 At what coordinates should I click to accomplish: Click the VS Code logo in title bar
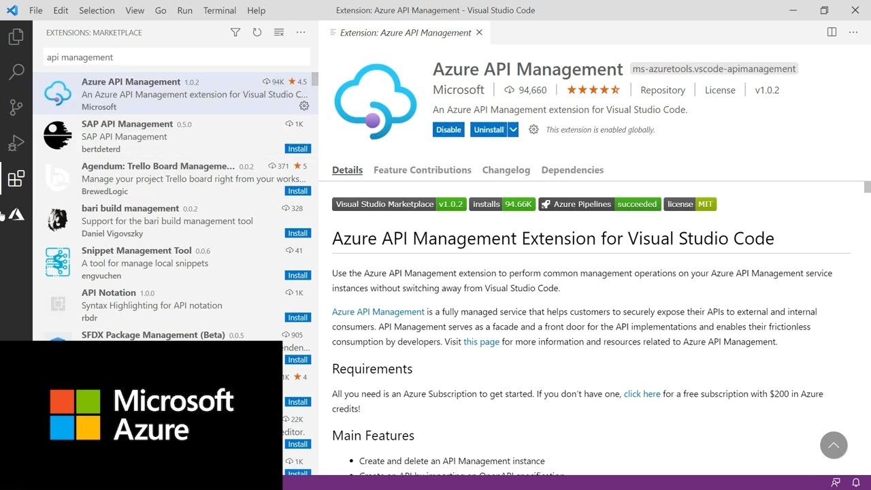[12, 10]
